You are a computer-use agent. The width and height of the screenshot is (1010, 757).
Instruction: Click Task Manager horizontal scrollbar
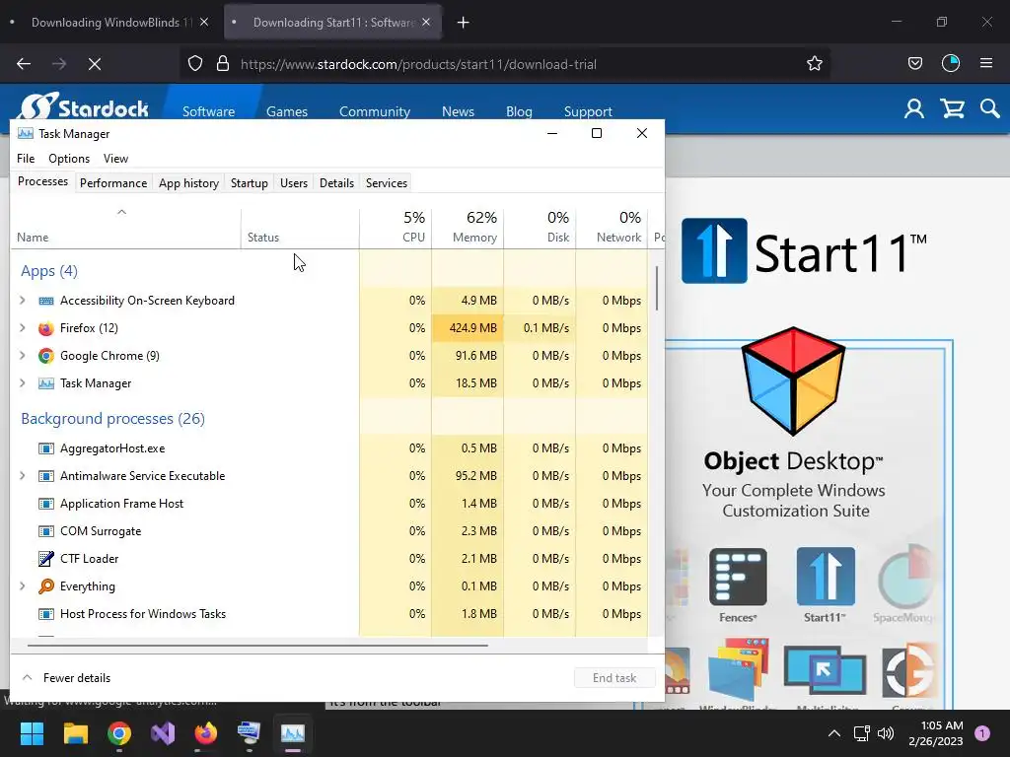(257, 645)
